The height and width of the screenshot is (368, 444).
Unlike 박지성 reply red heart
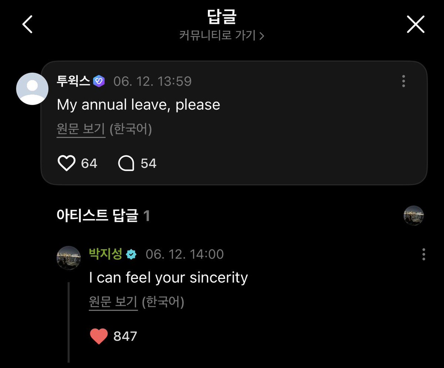(99, 336)
